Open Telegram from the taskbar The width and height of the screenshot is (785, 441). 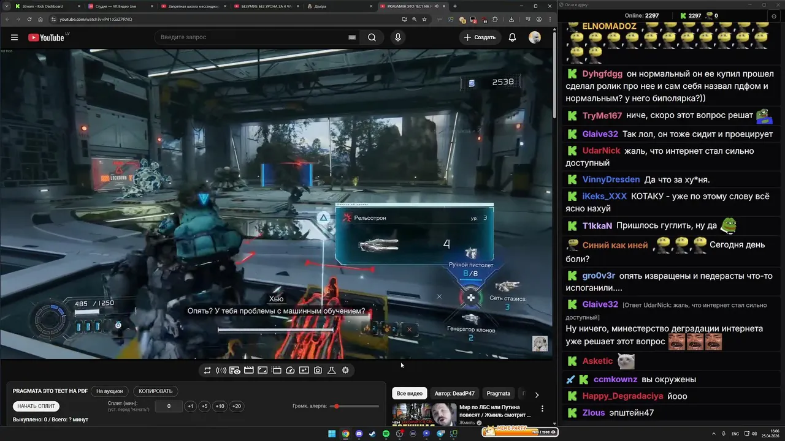[440, 434]
